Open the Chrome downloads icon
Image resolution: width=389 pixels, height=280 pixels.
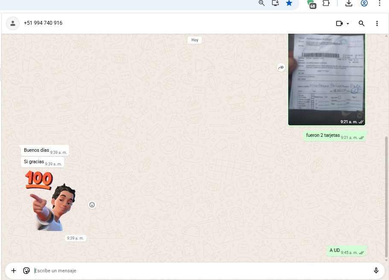[349, 3]
